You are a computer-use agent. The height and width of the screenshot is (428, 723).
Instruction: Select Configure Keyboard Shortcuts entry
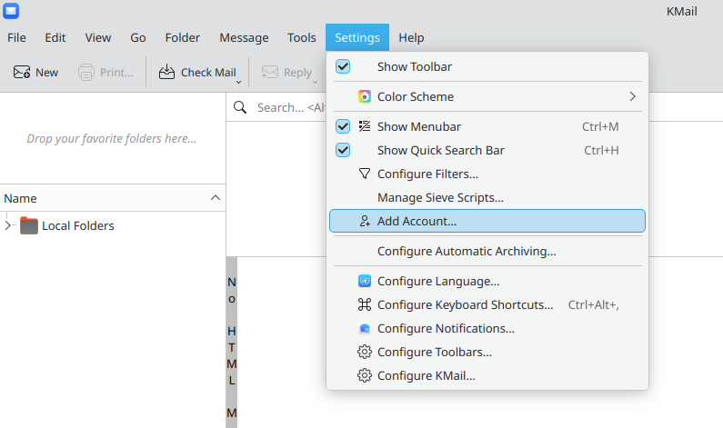487,304
